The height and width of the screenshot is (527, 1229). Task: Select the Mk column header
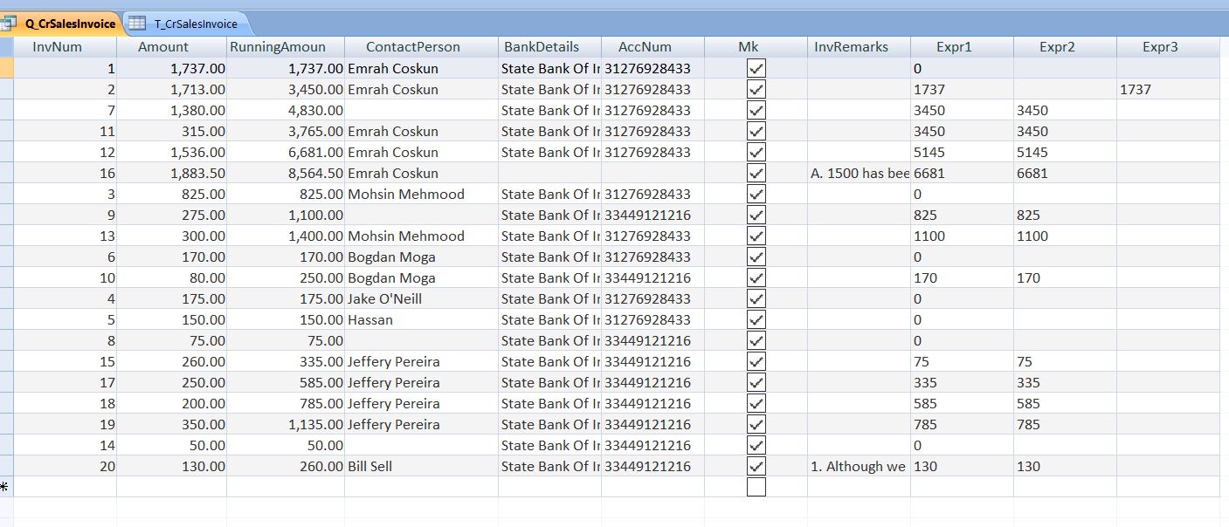click(x=756, y=47)
